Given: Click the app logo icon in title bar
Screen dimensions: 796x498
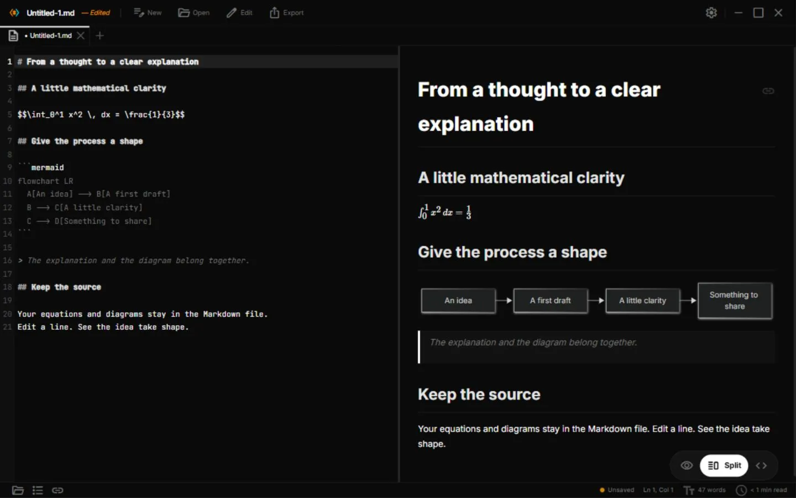Looking at the screenshot, I should pos(14,13).
